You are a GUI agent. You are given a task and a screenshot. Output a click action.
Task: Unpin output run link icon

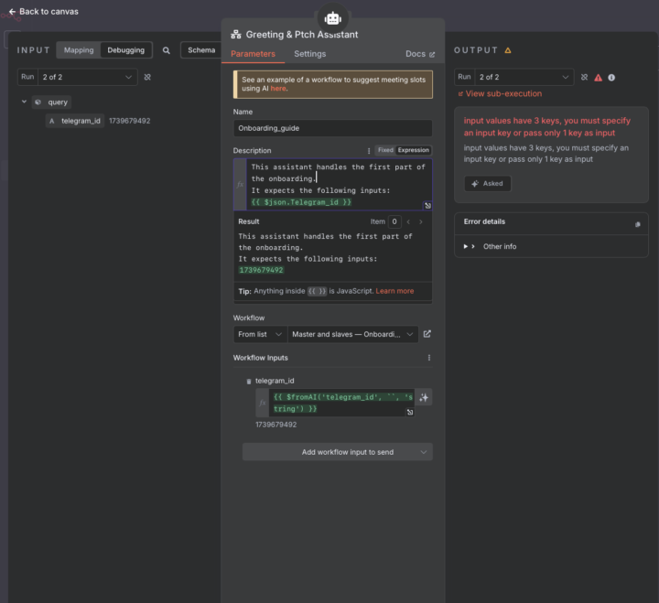pos(584,77)
